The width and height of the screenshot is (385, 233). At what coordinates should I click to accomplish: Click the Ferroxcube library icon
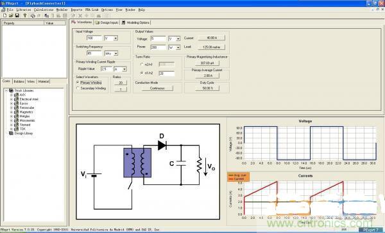tap(17, 108)
